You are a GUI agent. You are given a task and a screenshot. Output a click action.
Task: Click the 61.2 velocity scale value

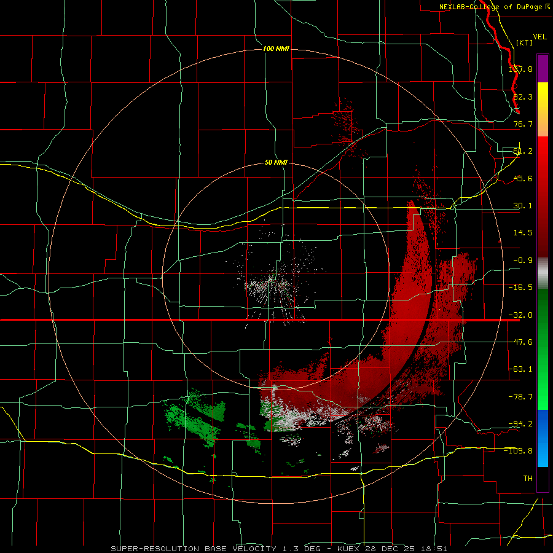[x=523, y=151]
